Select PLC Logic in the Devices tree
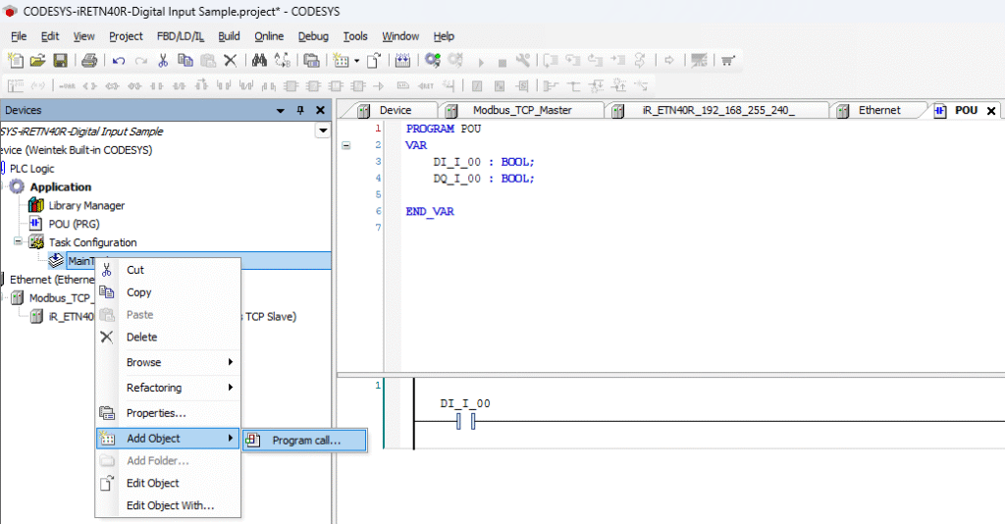 click(x=32, y=169)
